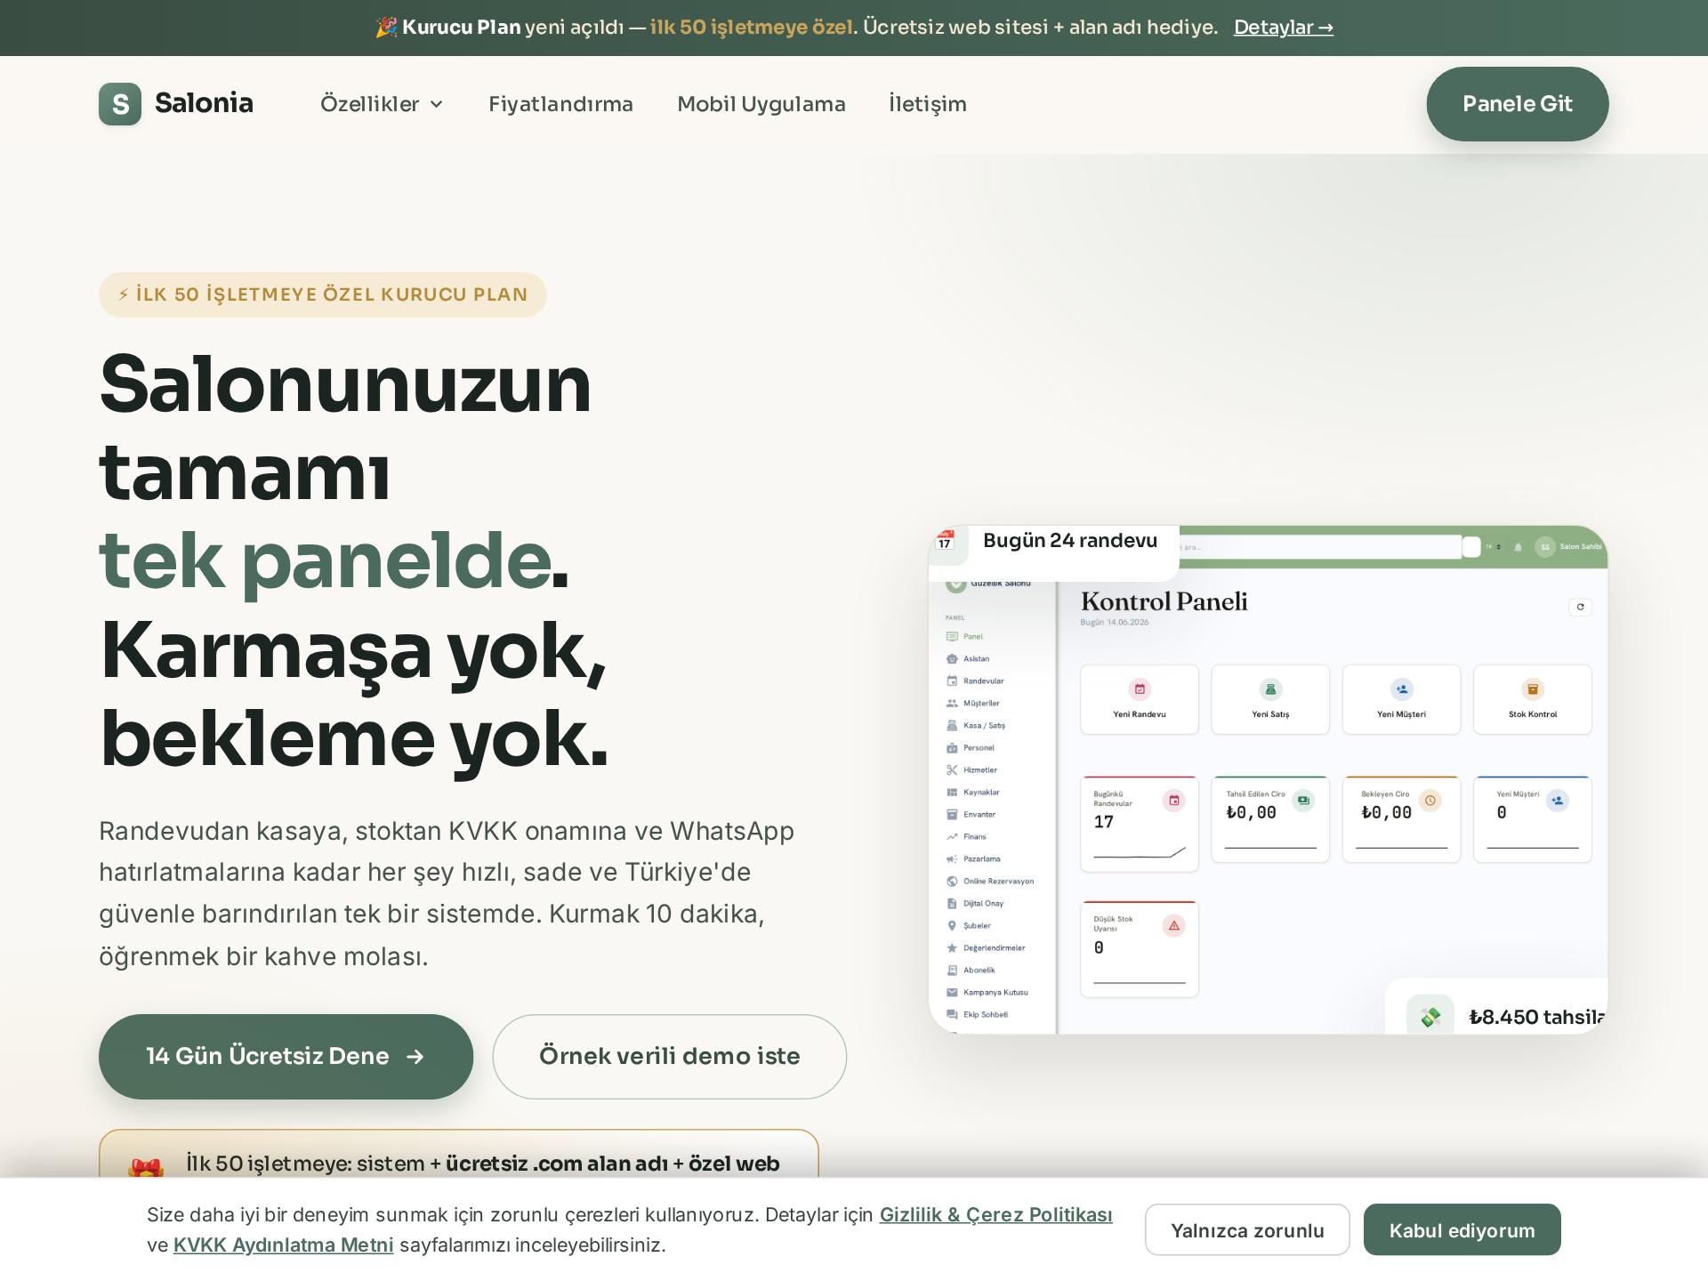Start the 14 Gün Ücretsiz Dene trial
Image resolution: width=1708 pixels, height=1281 pixels.
point(286,1057)
